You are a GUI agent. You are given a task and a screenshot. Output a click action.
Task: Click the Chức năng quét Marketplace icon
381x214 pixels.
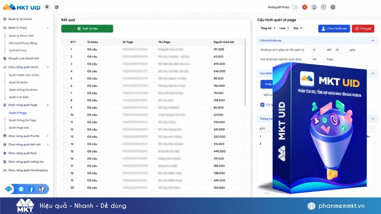click(5, 170)
